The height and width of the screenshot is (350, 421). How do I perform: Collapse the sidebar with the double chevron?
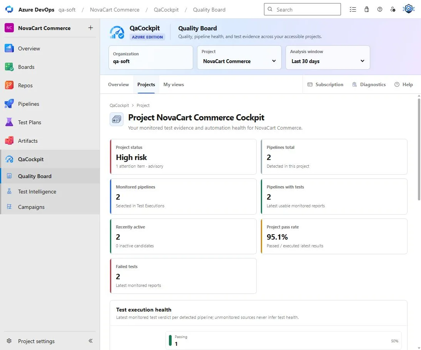pyautogui.click(x=90, y=341)
